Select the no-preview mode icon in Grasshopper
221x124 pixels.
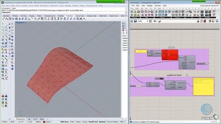198,21
